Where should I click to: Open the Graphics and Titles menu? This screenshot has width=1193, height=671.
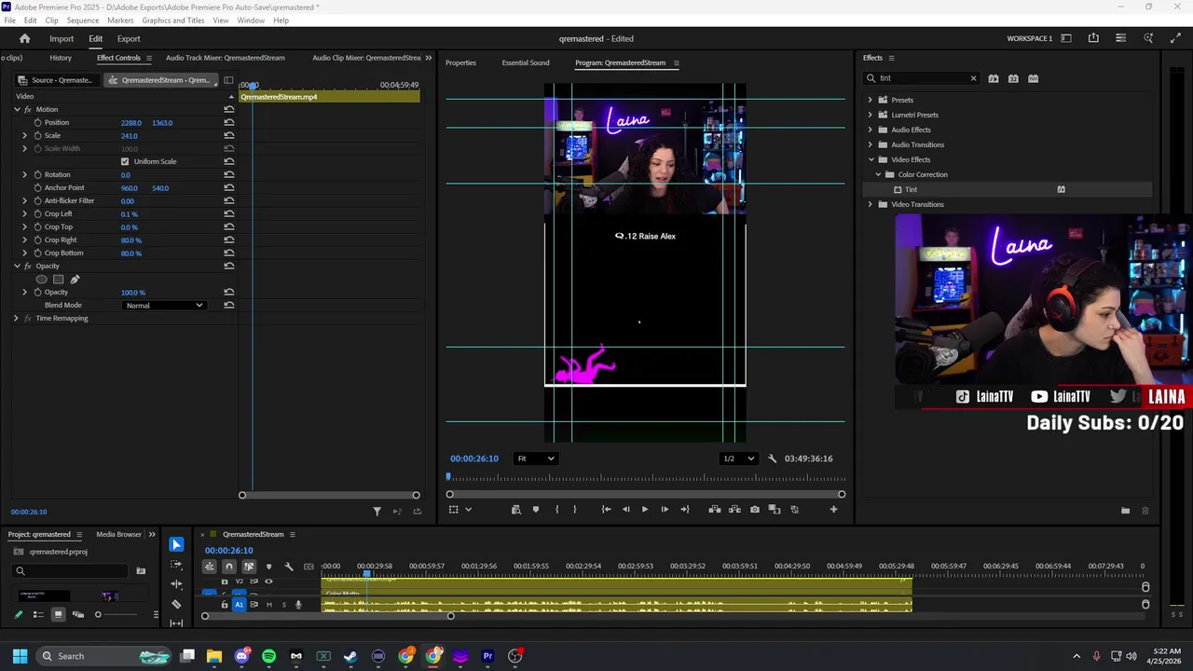173,21
